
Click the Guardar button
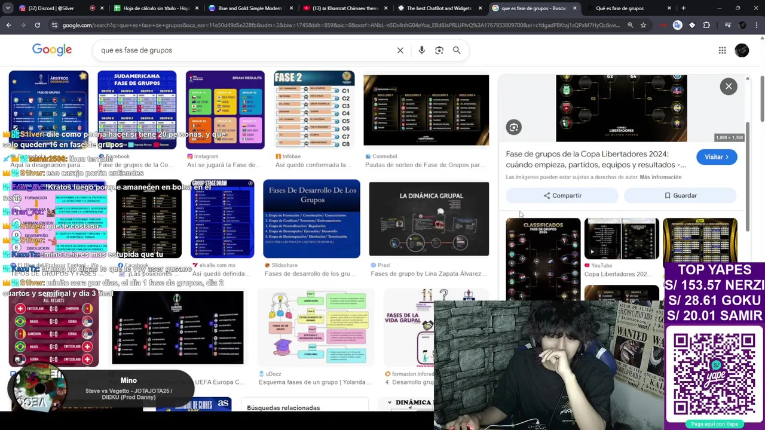pyautogui.click(x=680, y=195)
